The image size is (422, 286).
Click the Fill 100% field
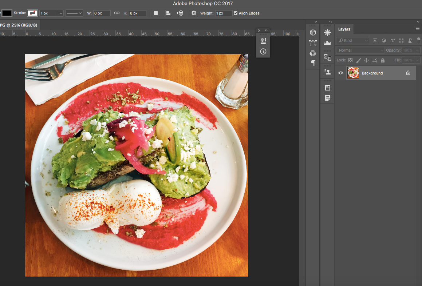tap(408, 60)
